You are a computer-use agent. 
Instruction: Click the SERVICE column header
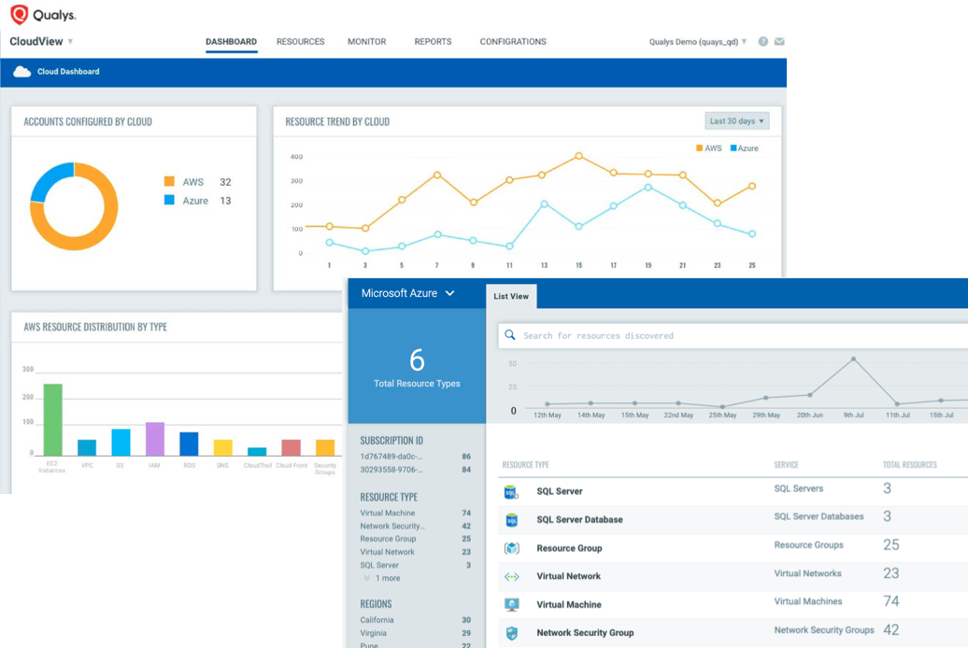point(786,465)
